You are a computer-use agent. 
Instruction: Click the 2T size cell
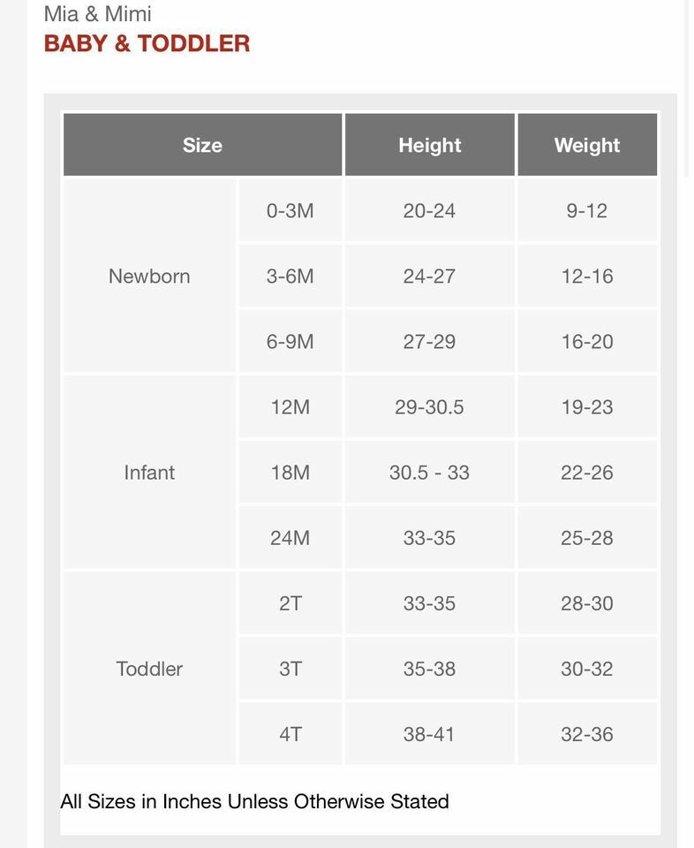point(290,603)
